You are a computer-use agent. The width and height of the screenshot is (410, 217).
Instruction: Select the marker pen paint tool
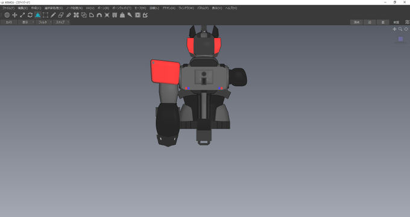[x=69, y=15]
